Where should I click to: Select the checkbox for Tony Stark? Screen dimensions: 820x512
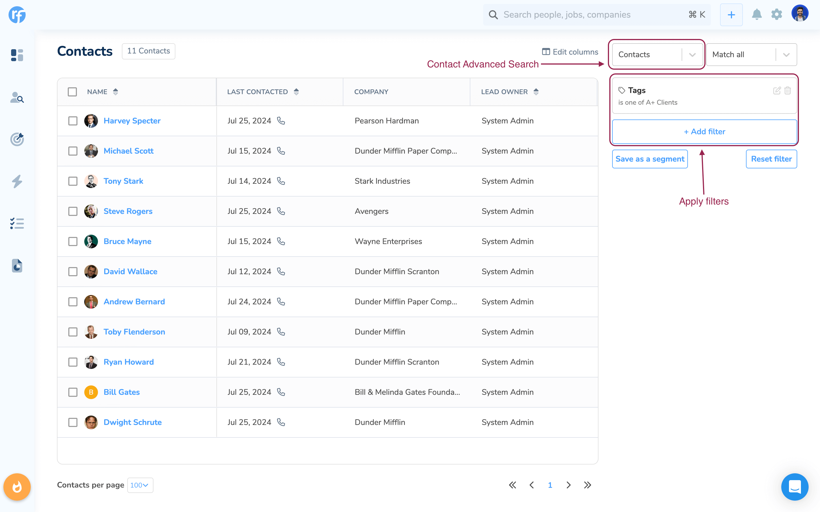[73, 181]
